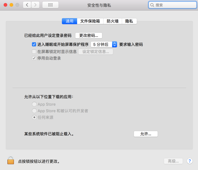Select App Store 和被认可的开发者 radio button
Image resolution: width=198 pixels, height=170 pixels.
coord(34,111)
